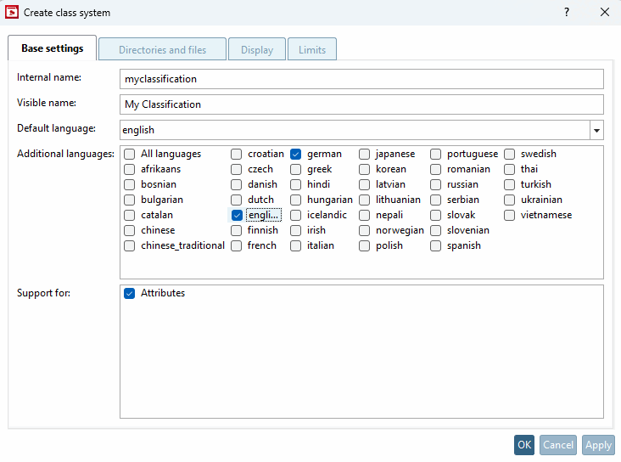Select the bulgarian checkbox
The image size is (621, 462).
click(x=130, y=200)
